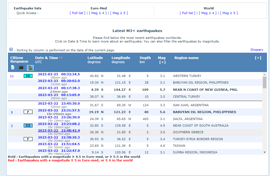270x176 pixels.
Task: Sort by the Depth column header
Action: click(145, 58)
